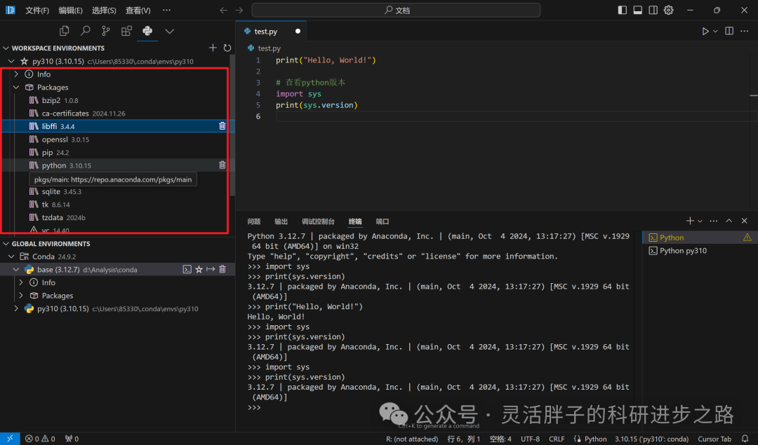Click the search box labeled 文档
The height and width of the screenshot is (445, 758).
[396, 10]
